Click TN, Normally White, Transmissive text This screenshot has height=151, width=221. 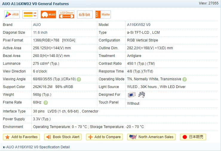pos(154,79)
